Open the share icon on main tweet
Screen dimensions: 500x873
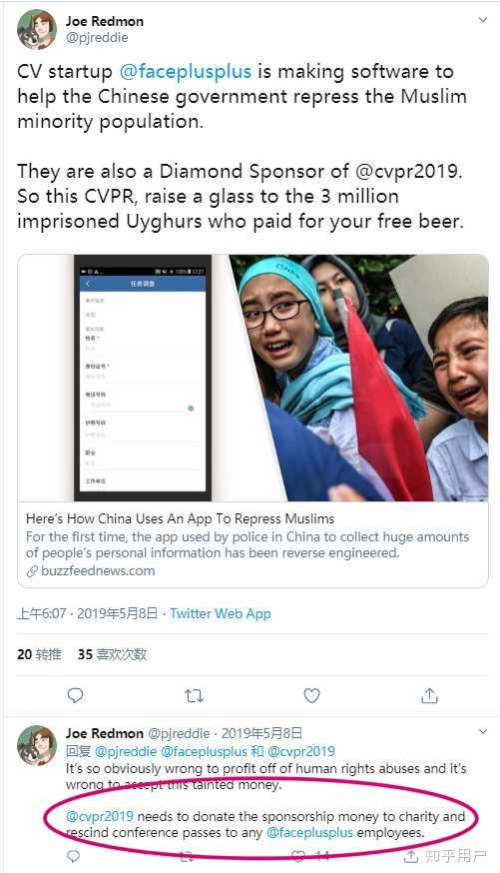(429, 695)
